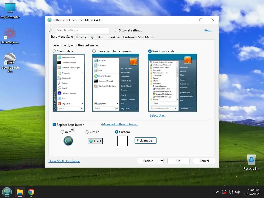
Task: Click the Pick image button
Action: [145, 141]
